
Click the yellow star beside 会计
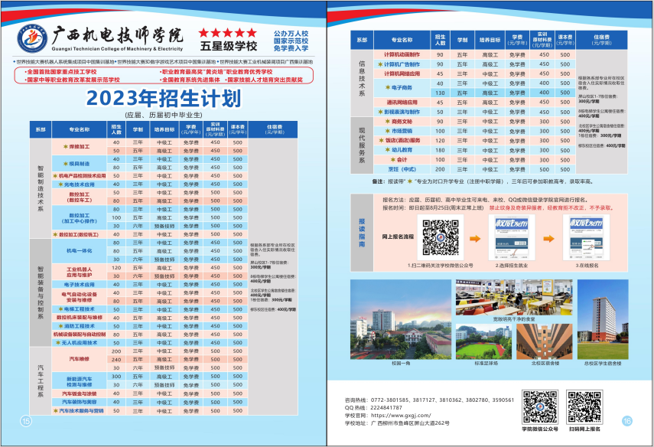(x=392, y=160)
